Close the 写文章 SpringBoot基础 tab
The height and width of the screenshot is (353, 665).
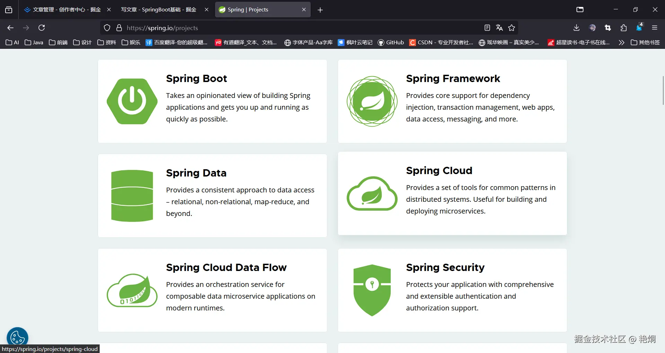206,10
